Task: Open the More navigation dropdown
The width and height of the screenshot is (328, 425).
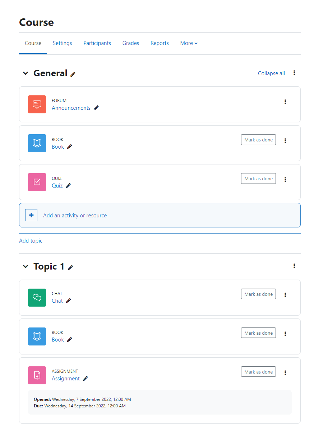Action: [x=188, y=43]
